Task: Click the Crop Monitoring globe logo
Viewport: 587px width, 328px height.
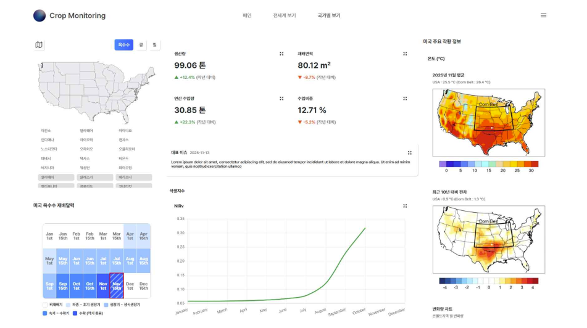Action: point(40,15)
